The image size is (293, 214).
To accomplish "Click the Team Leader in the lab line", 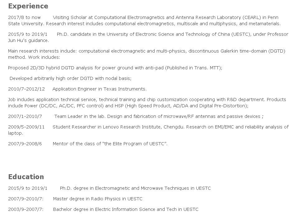I will 159,116.
